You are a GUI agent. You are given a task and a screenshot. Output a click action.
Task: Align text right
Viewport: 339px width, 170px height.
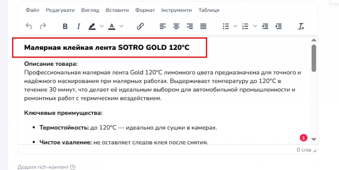(x=190, y=26)
